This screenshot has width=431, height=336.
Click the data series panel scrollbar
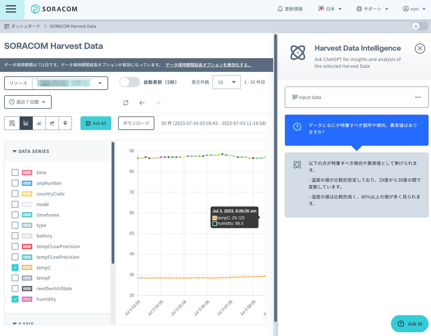(x=113, y=203)
